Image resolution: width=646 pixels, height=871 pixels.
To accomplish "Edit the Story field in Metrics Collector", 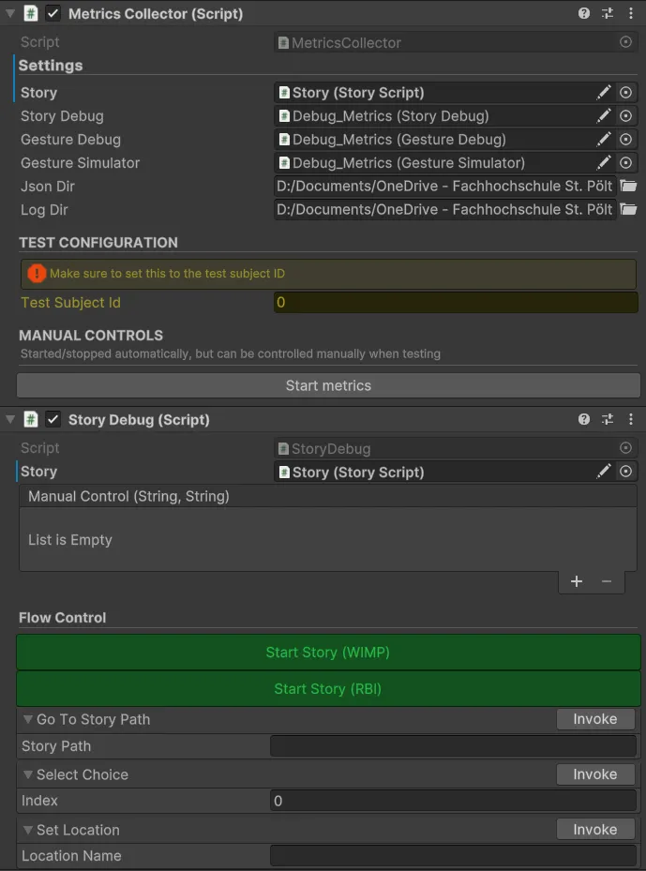I will [x=604, y=92].
